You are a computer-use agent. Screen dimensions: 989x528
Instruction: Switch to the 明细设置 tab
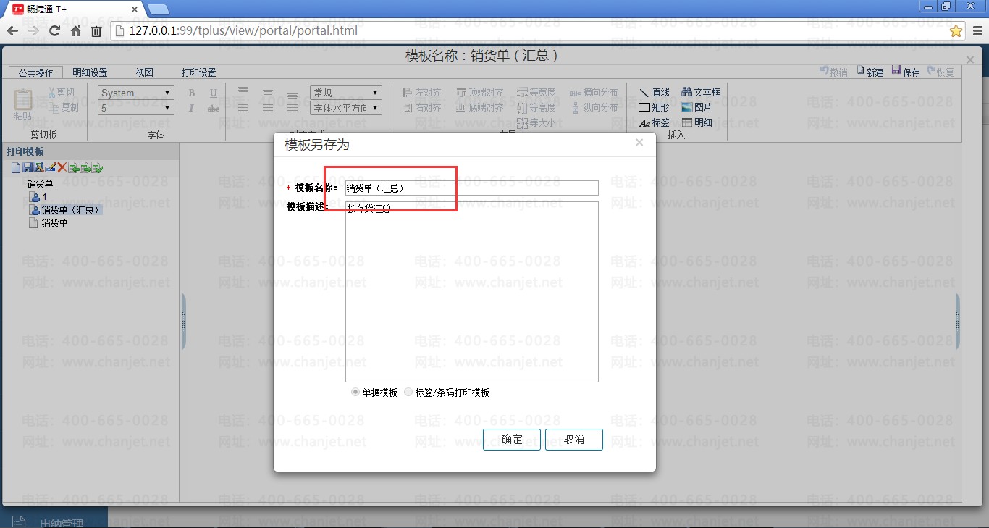[x=90, y=72]
